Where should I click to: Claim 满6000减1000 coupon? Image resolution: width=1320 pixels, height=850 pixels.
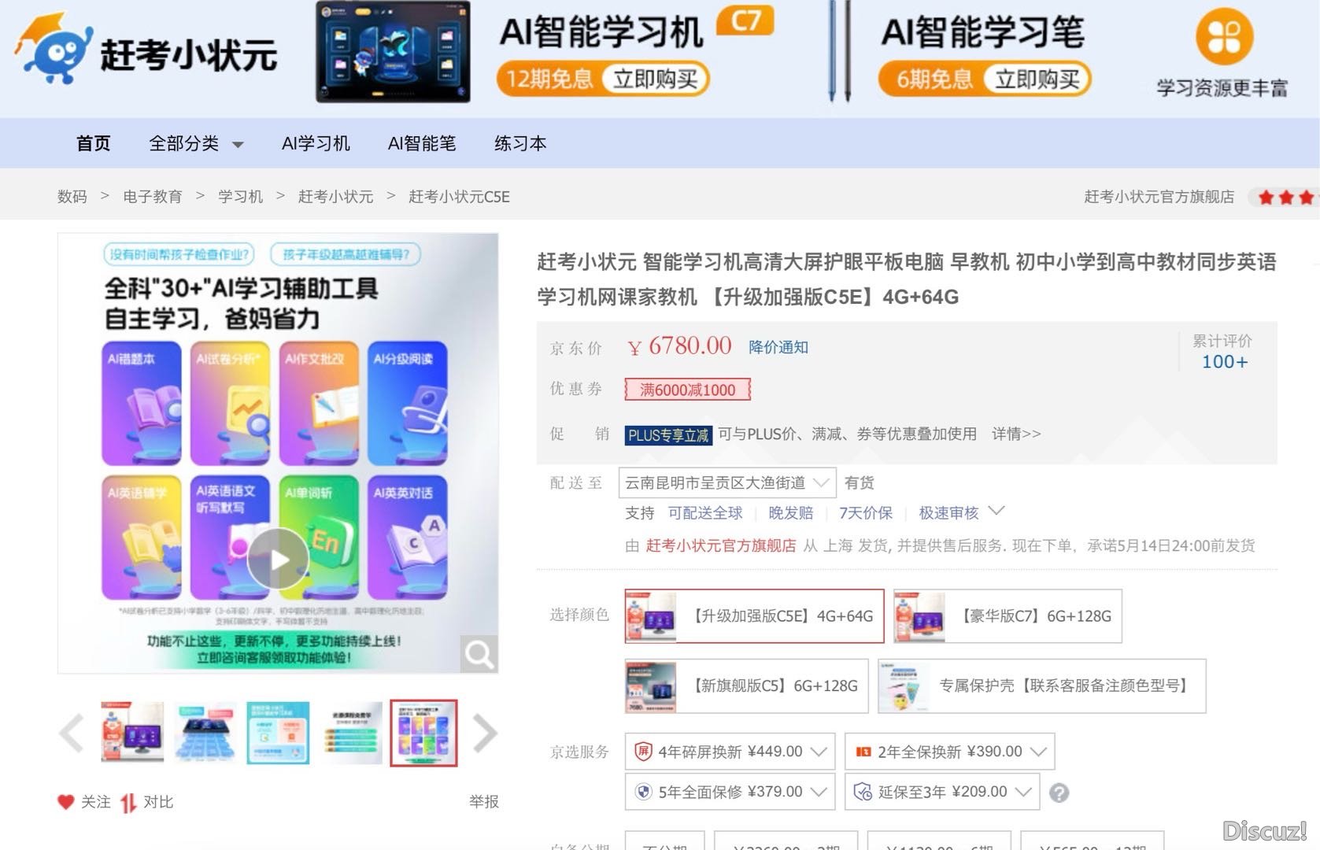point(687,390)
